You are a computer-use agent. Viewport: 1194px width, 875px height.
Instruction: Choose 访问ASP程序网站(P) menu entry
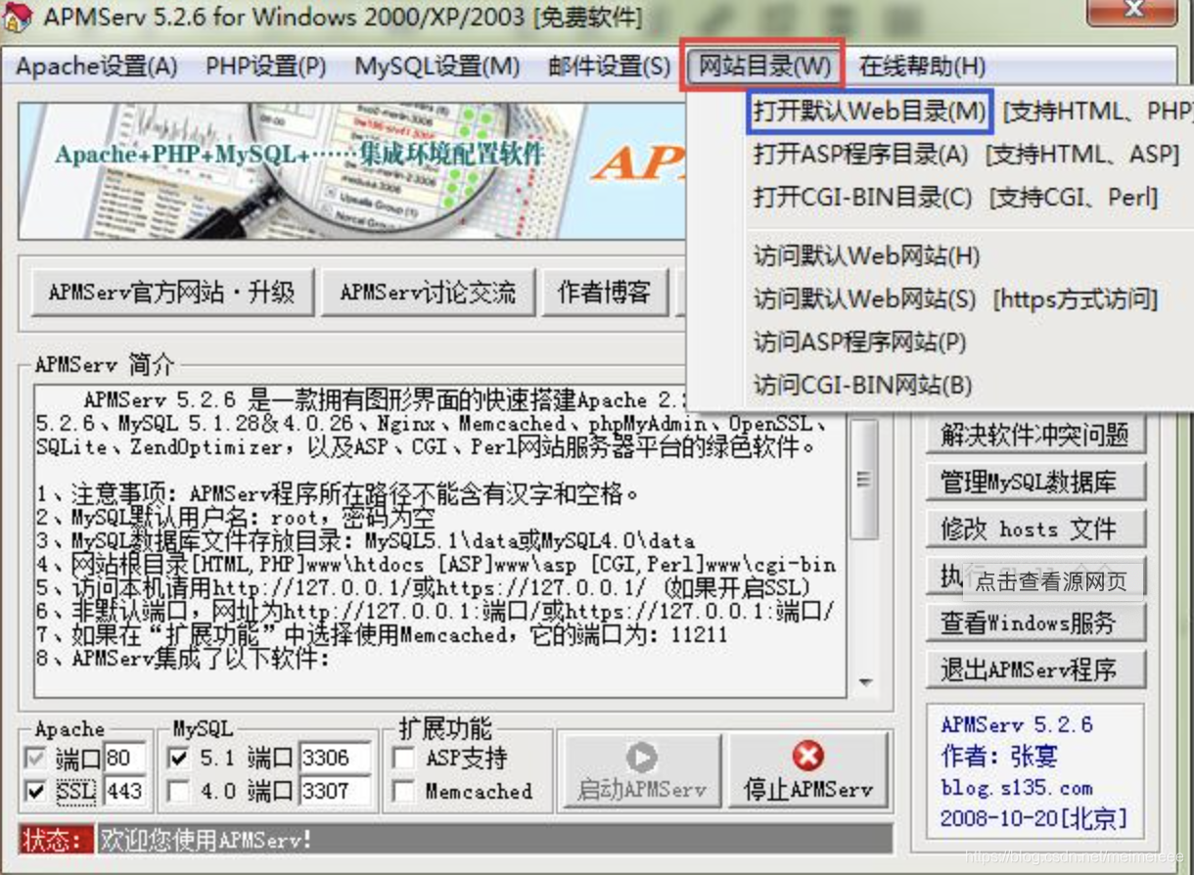pyautogui.click(x=859, y=342)
